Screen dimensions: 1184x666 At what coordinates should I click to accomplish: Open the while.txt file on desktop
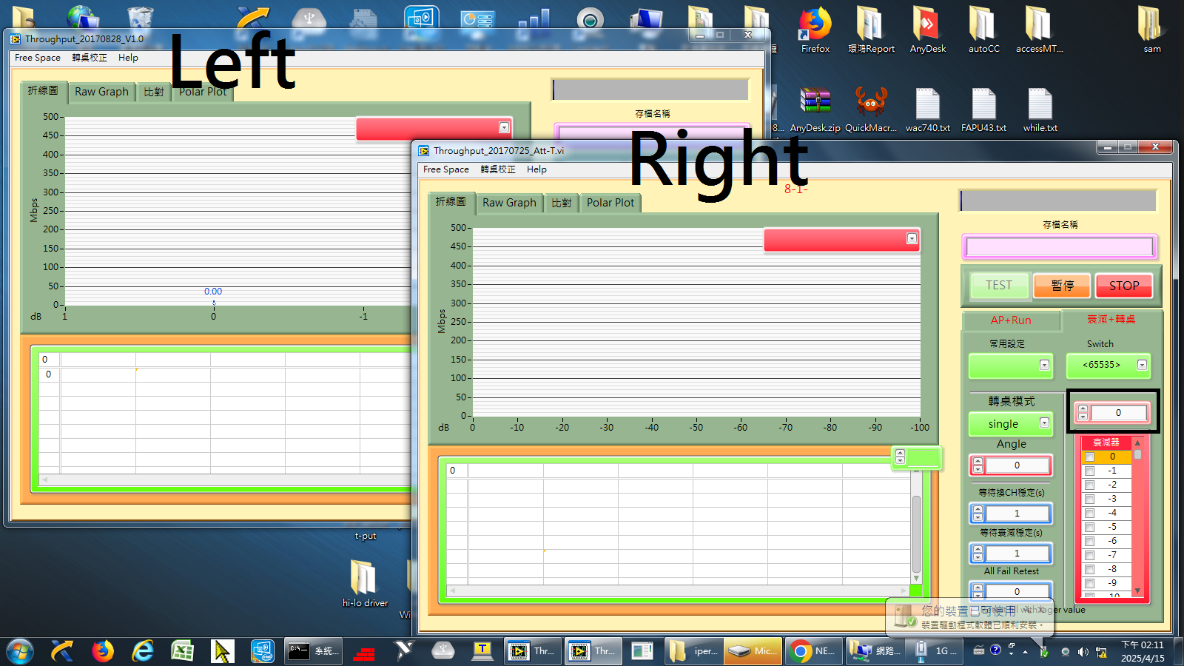pos(1040,104)
